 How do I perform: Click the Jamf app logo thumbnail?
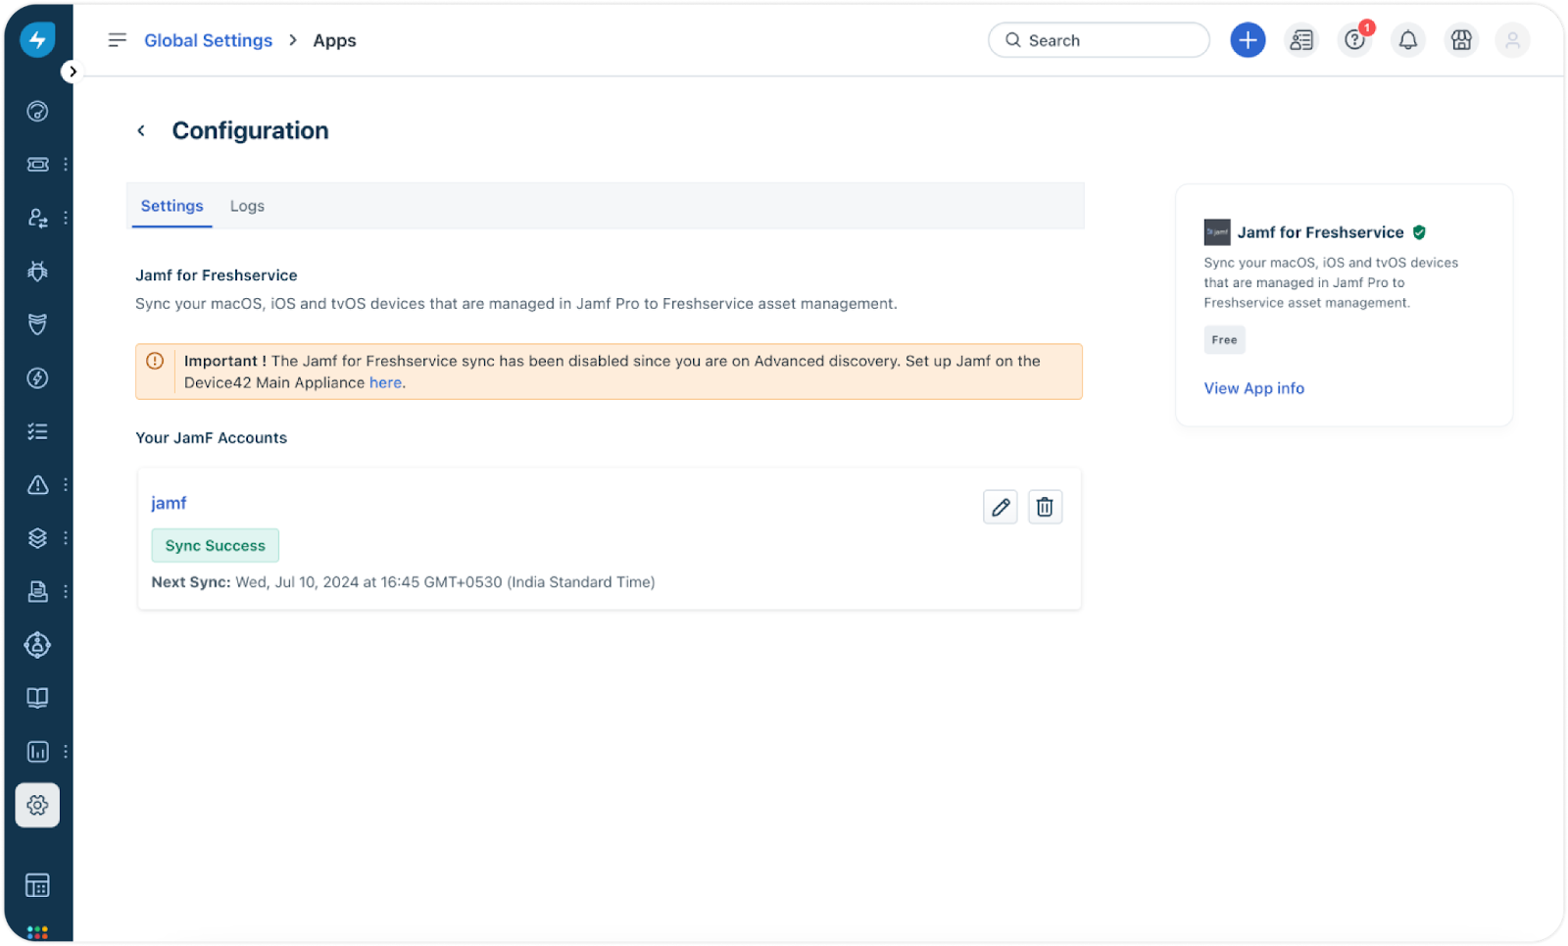coord(1216,232)
